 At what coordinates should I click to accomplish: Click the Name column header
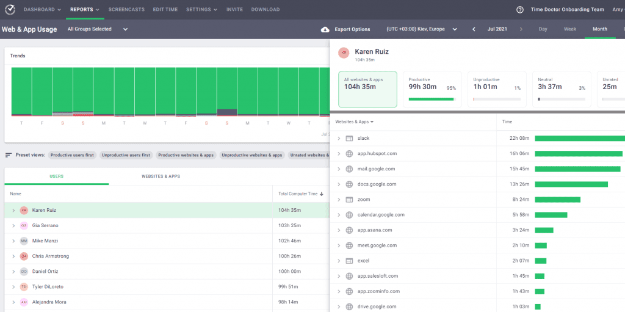tap(15, 194)
